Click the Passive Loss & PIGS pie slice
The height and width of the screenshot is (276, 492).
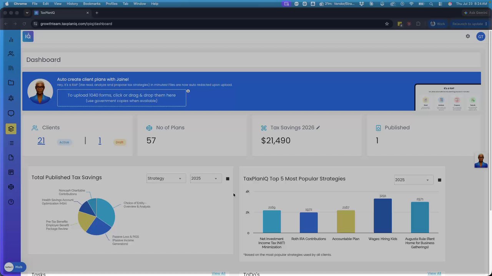99,227
